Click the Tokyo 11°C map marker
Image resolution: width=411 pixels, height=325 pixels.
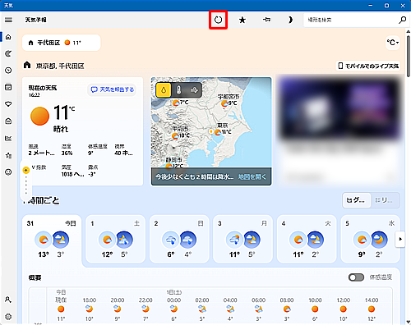[x=223, y=132]
